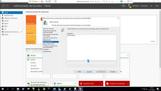The height and width of the screenshot is (91, 161).
Task: Open Servicios in AD DS tile
Action: pyautogui.click(x=33, y=66)
